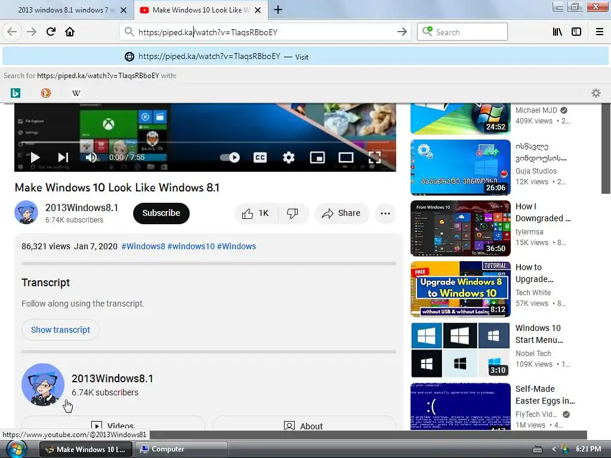Open video player settings gear
The image size is (611, 458).
[288, 157]
